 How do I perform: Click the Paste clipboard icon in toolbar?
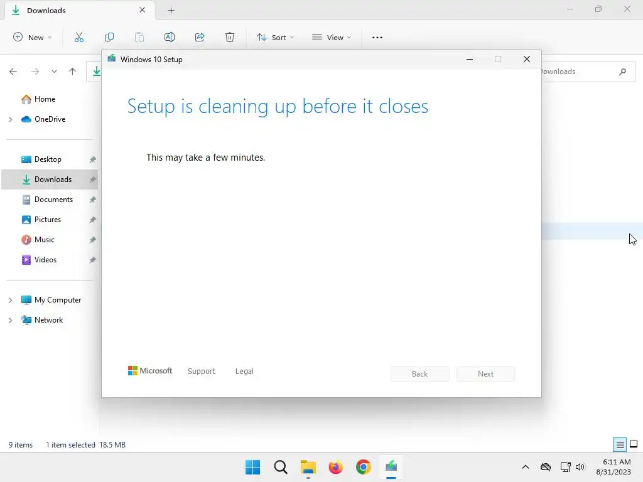pos(139,37)
